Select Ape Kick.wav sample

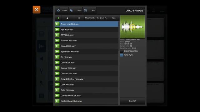tap(87, 30)
